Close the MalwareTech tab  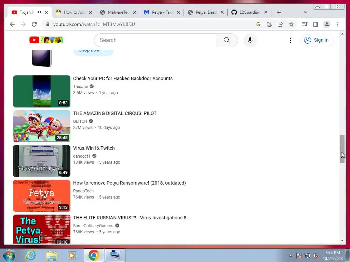[135, 12]
